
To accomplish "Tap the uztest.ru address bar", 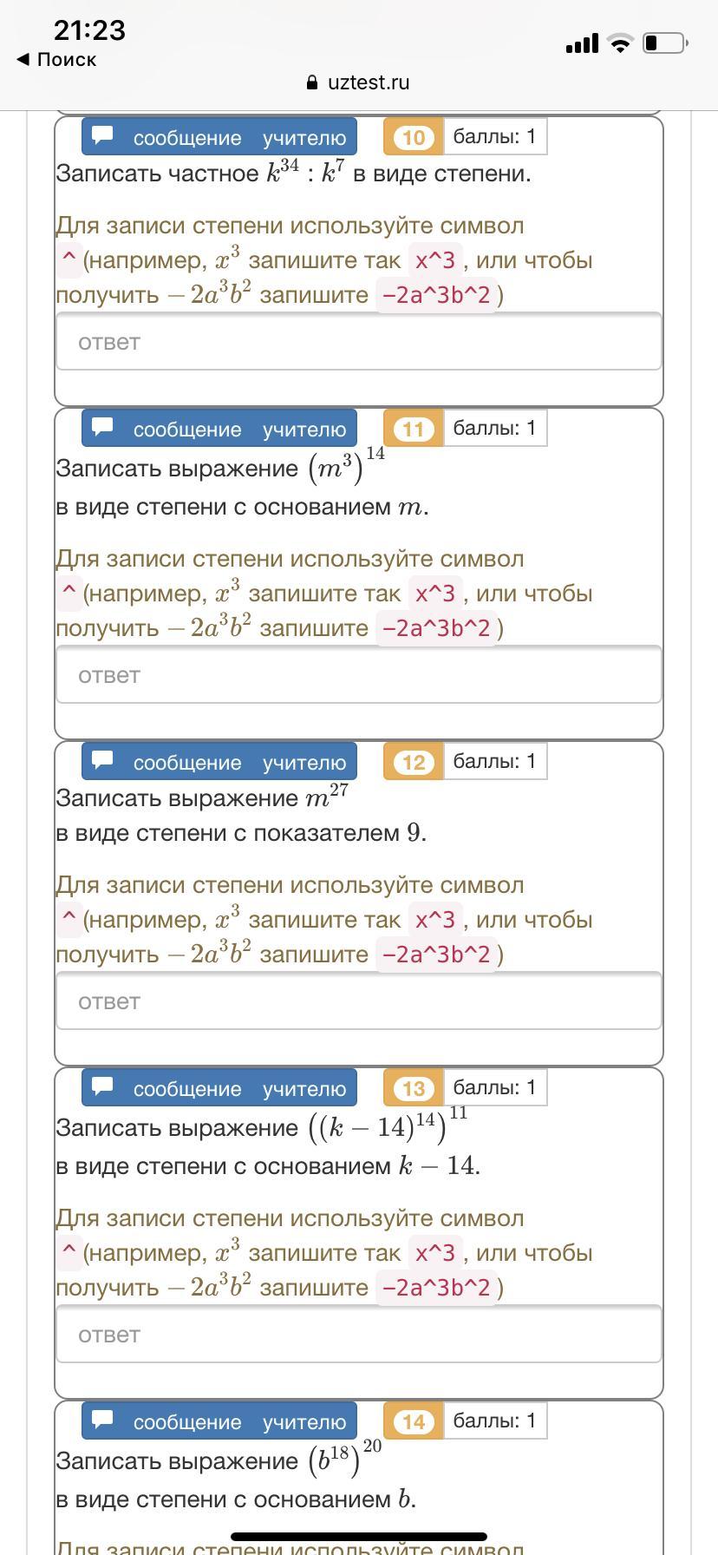I will pos(359,83).
